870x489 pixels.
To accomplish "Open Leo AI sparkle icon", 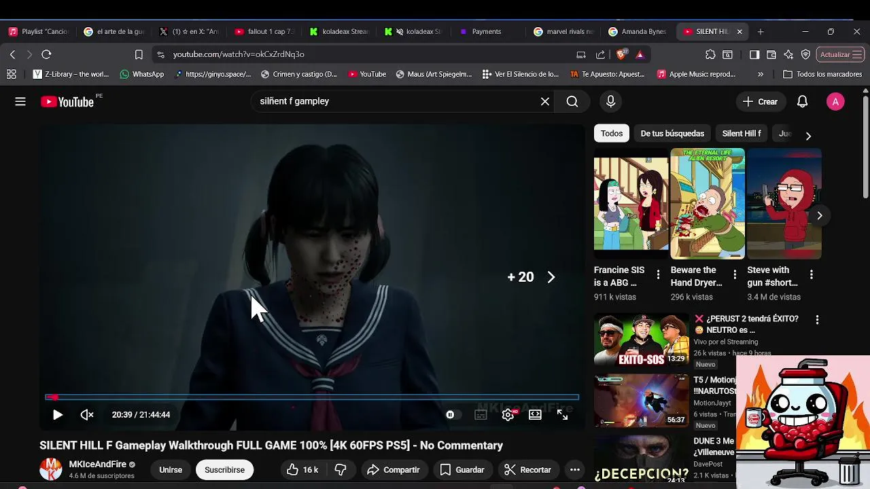I will (788, 54).
